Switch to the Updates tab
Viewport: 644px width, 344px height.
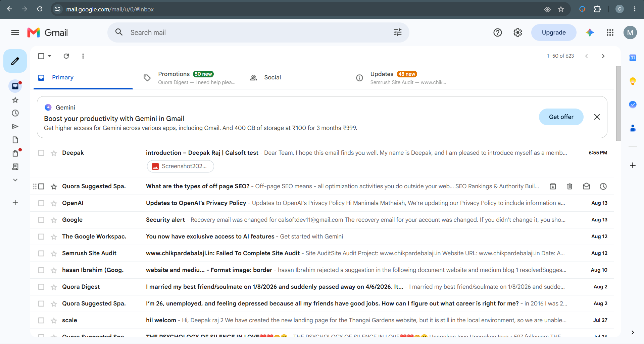point(401,78)
